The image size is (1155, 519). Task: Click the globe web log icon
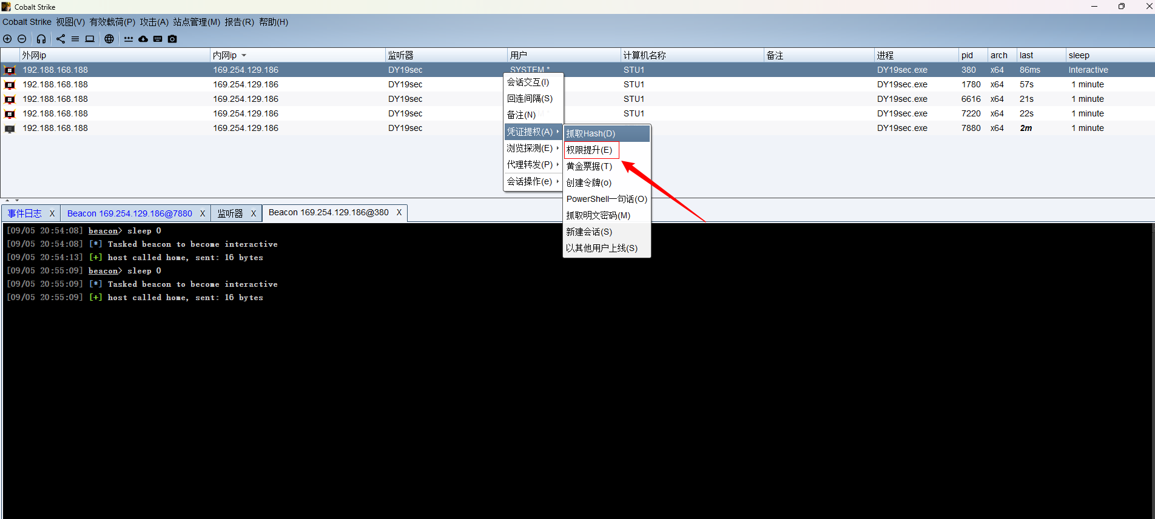click(x=109, y=39)
